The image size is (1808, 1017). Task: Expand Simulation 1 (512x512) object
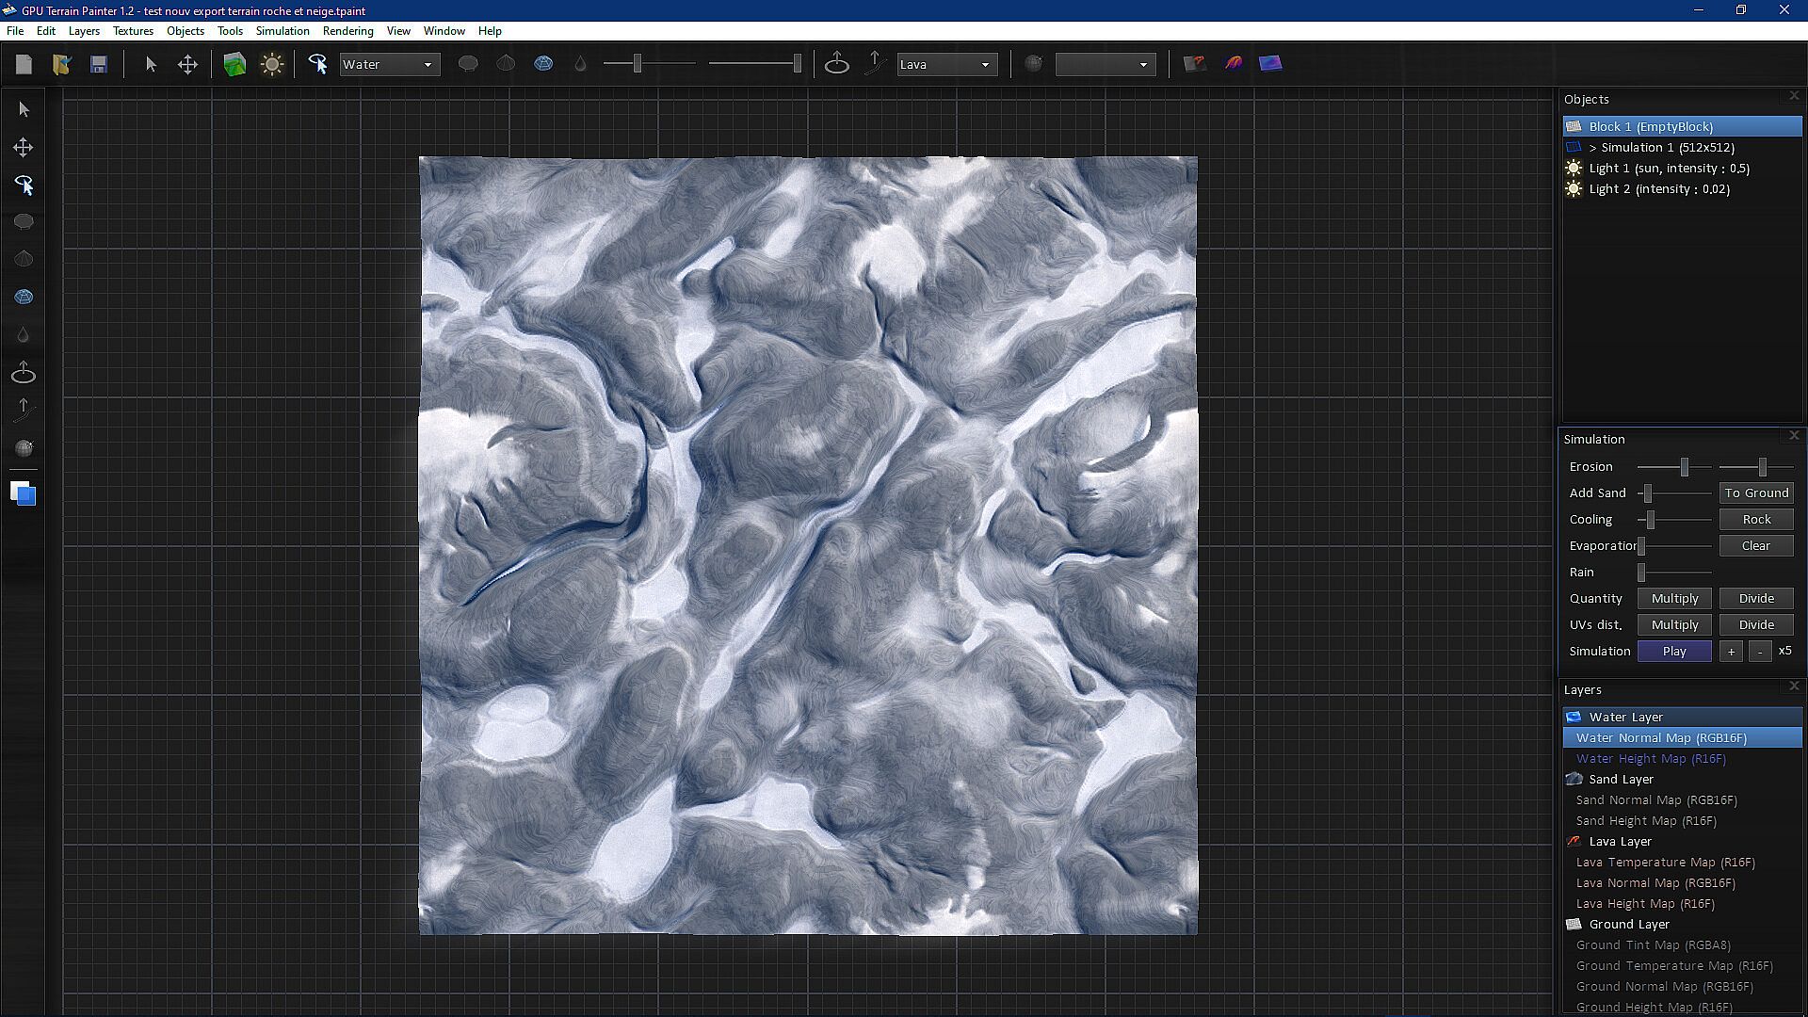[x=1592, y=148]
